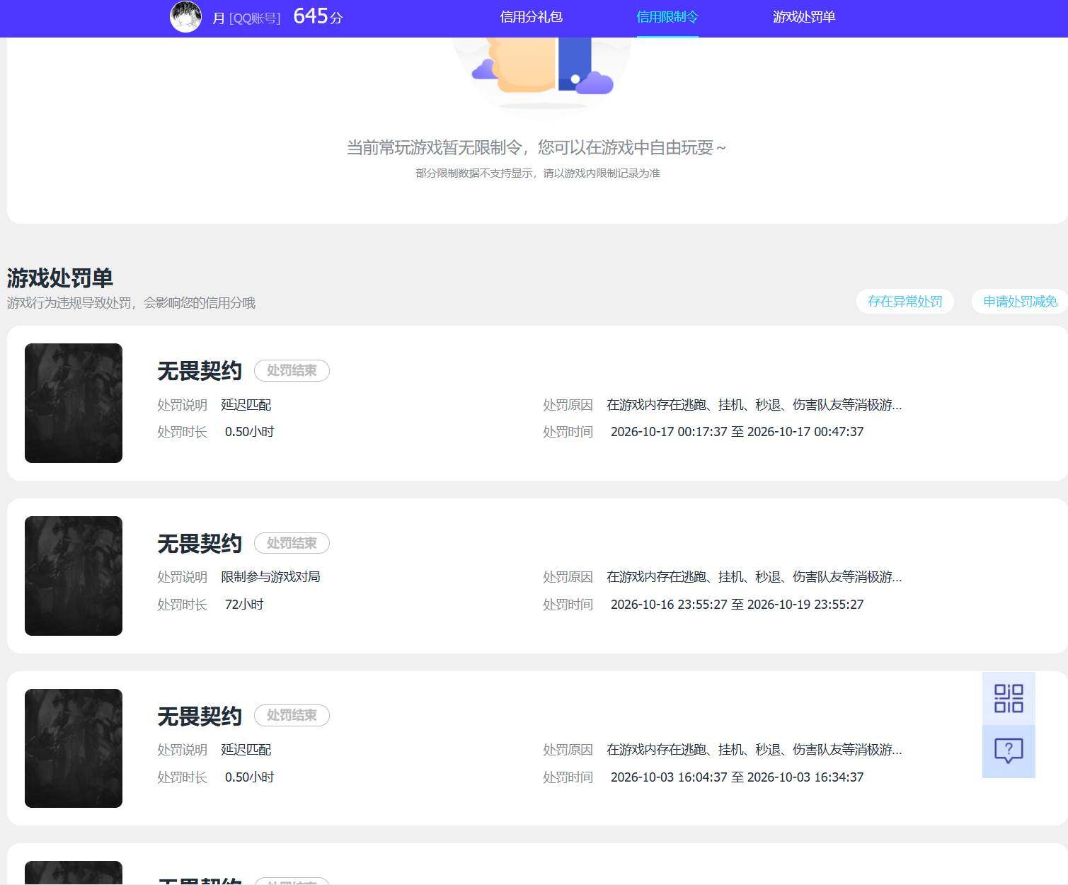Click the 申请处罚减免 button
The height and width of the screenshot is (885, 1068).
[x=1020, y=302]
